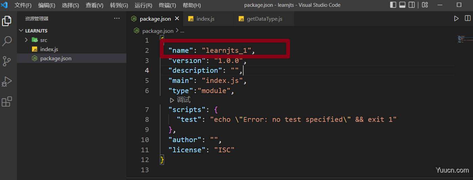Split the editor to the right
Screen dimensions: 473x180
coord(468,19)
